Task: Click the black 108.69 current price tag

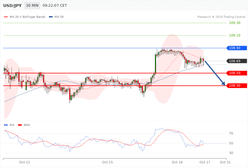Action: (237, 61)
